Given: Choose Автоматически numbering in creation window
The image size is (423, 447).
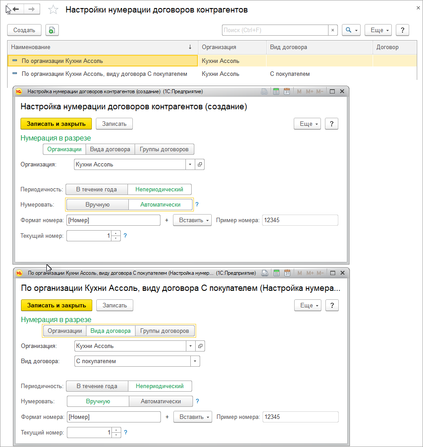Looking at the screenshot, I should [160, 204].
